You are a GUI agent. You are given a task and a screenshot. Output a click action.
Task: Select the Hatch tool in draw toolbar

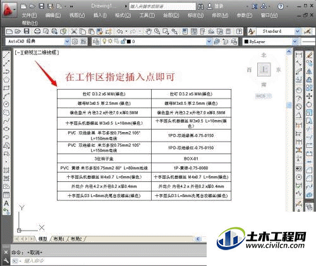[x=6, y=170]
